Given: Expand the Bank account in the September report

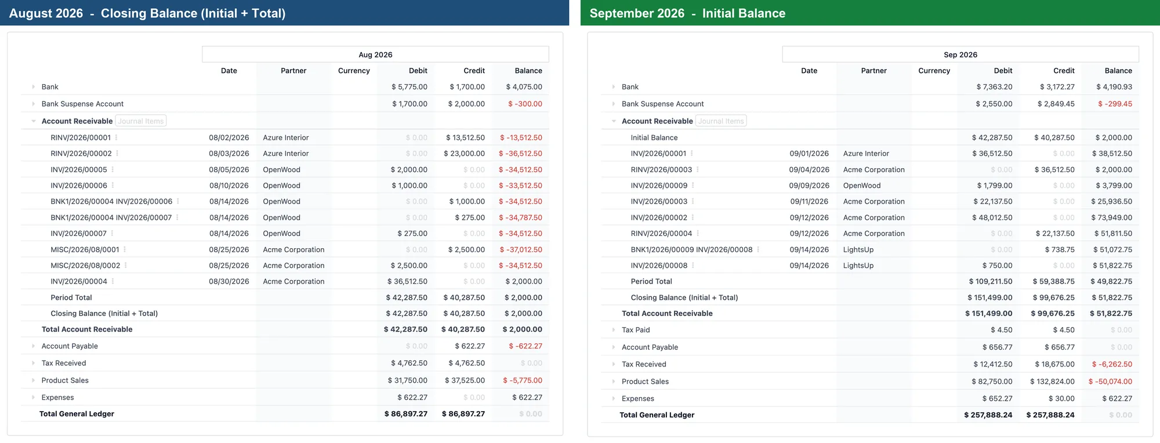Looking at the screenshot, I should click(614, 87).
